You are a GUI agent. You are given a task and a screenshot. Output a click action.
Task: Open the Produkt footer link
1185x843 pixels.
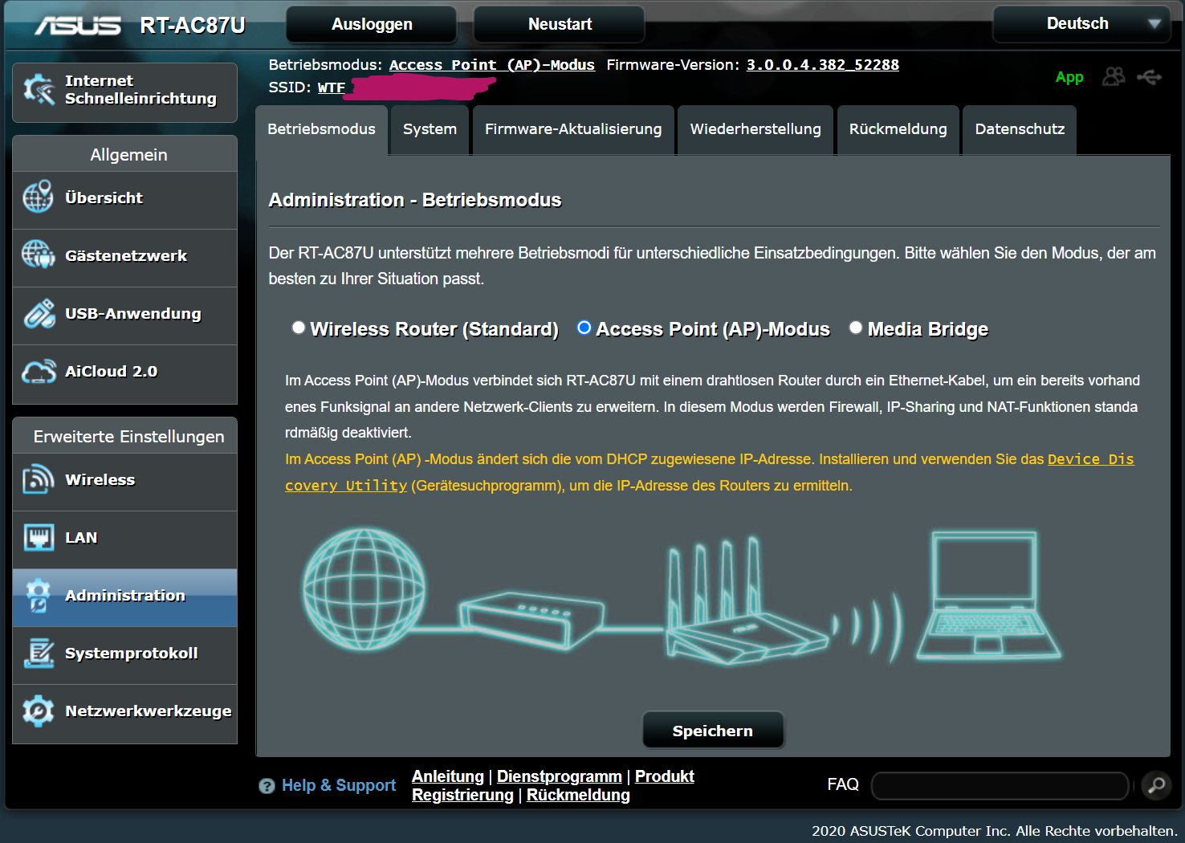click(x=665, y=776)
